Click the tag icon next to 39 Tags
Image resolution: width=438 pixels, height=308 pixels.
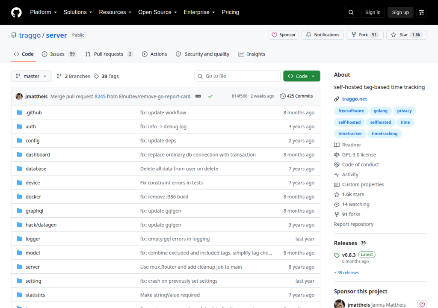(x=96, y=76)
